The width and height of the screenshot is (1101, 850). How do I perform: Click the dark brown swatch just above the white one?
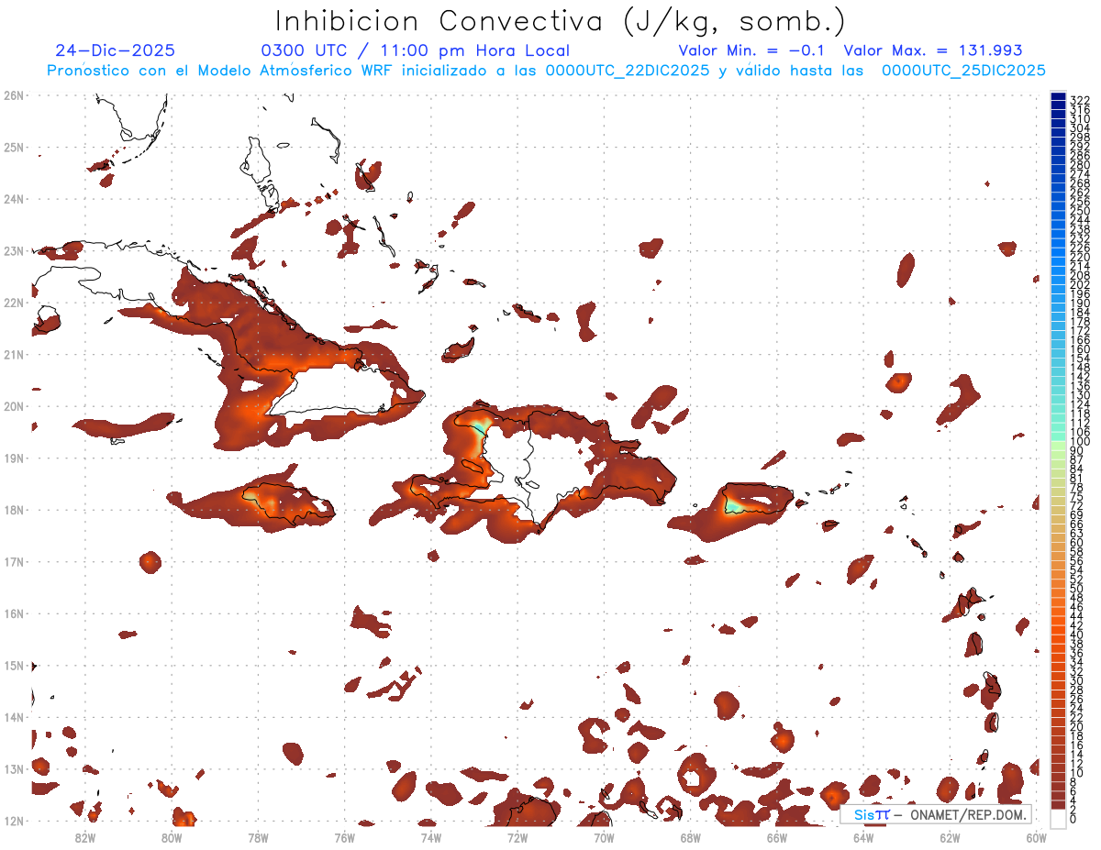point(1058,804)
